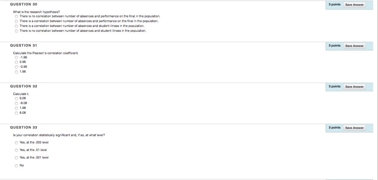Choose 'No' for statistical significance question
Viewport: 378px width, 180px height.
pyautogui.click(x=16, y=165)
